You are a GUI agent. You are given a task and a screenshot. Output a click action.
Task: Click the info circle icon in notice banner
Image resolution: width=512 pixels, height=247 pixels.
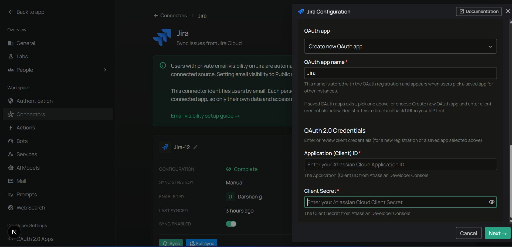[163, 65]
